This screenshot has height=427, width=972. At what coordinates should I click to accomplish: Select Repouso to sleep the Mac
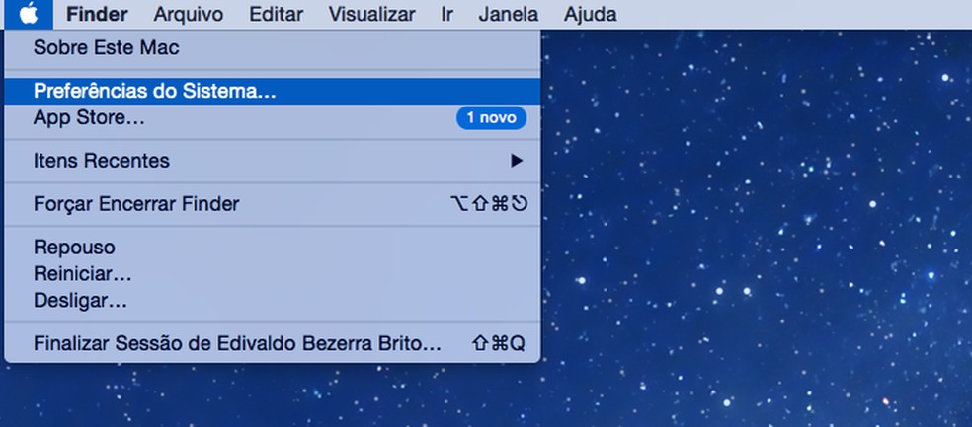click(272, 247)
